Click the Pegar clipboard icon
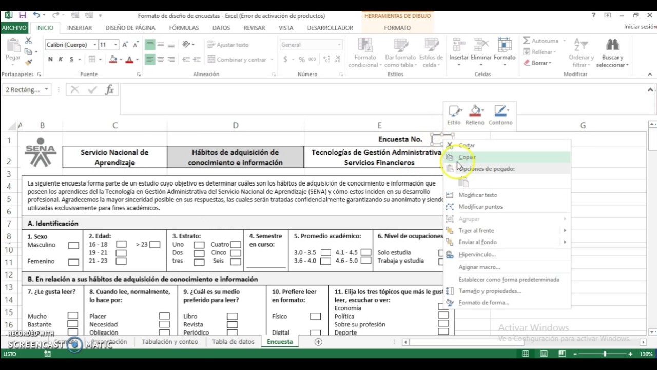This screenshot has height=370, width=657. coord(13,46)
